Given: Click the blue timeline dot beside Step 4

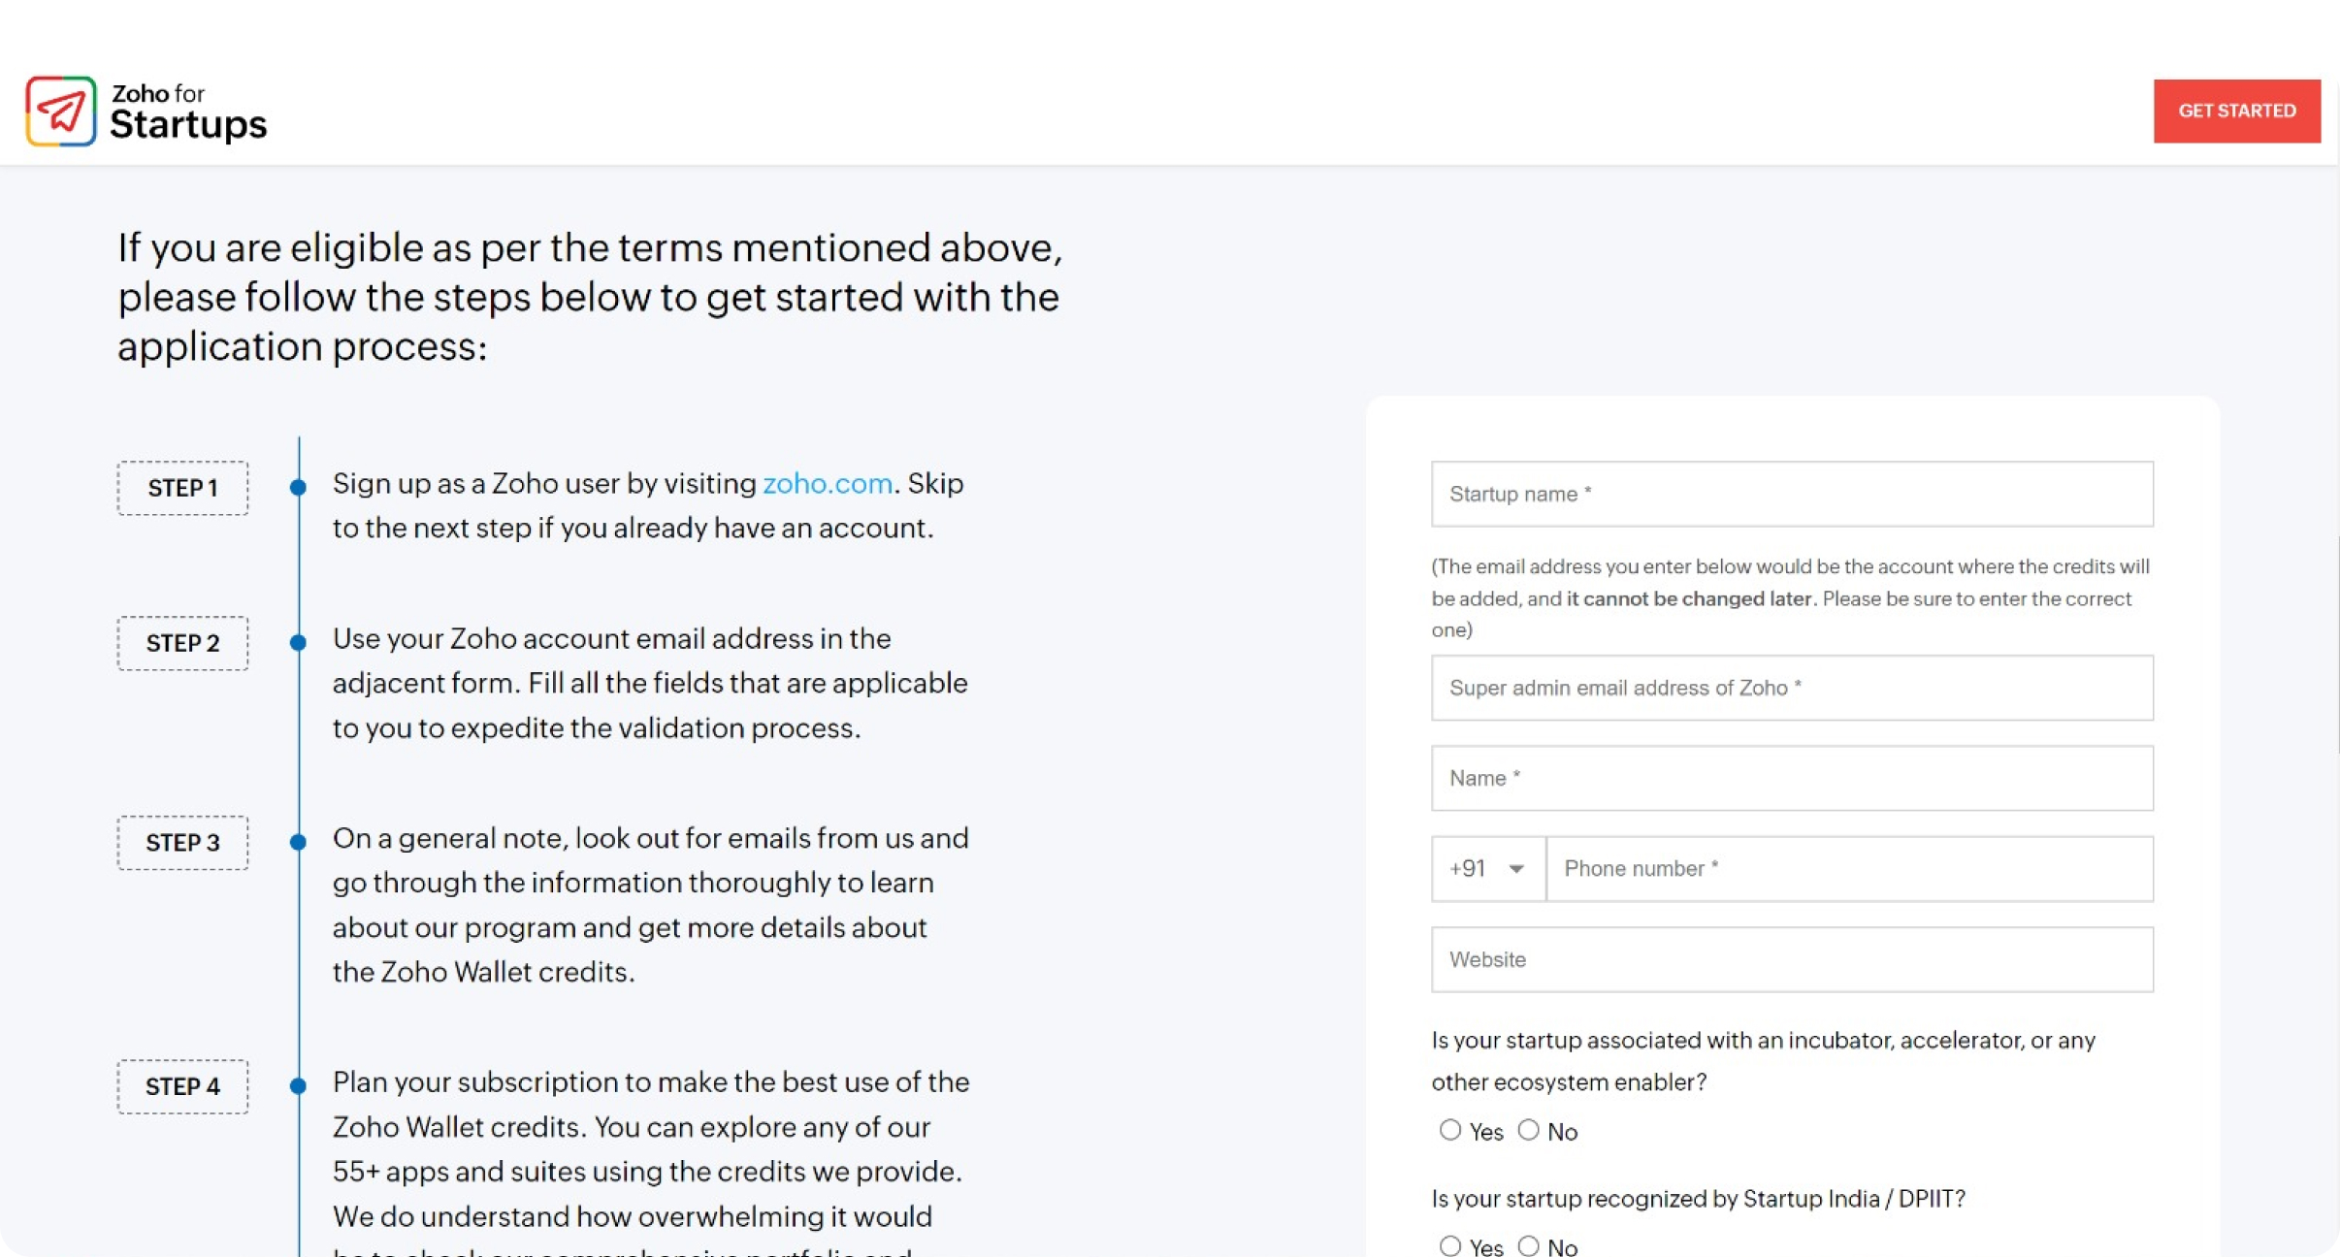Looking at the screenshot, I should pyautogui.click(x=299, y=1086).
